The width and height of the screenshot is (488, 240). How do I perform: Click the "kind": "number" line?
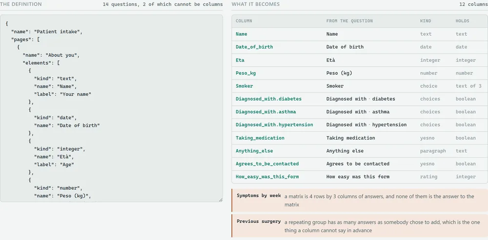58,188
